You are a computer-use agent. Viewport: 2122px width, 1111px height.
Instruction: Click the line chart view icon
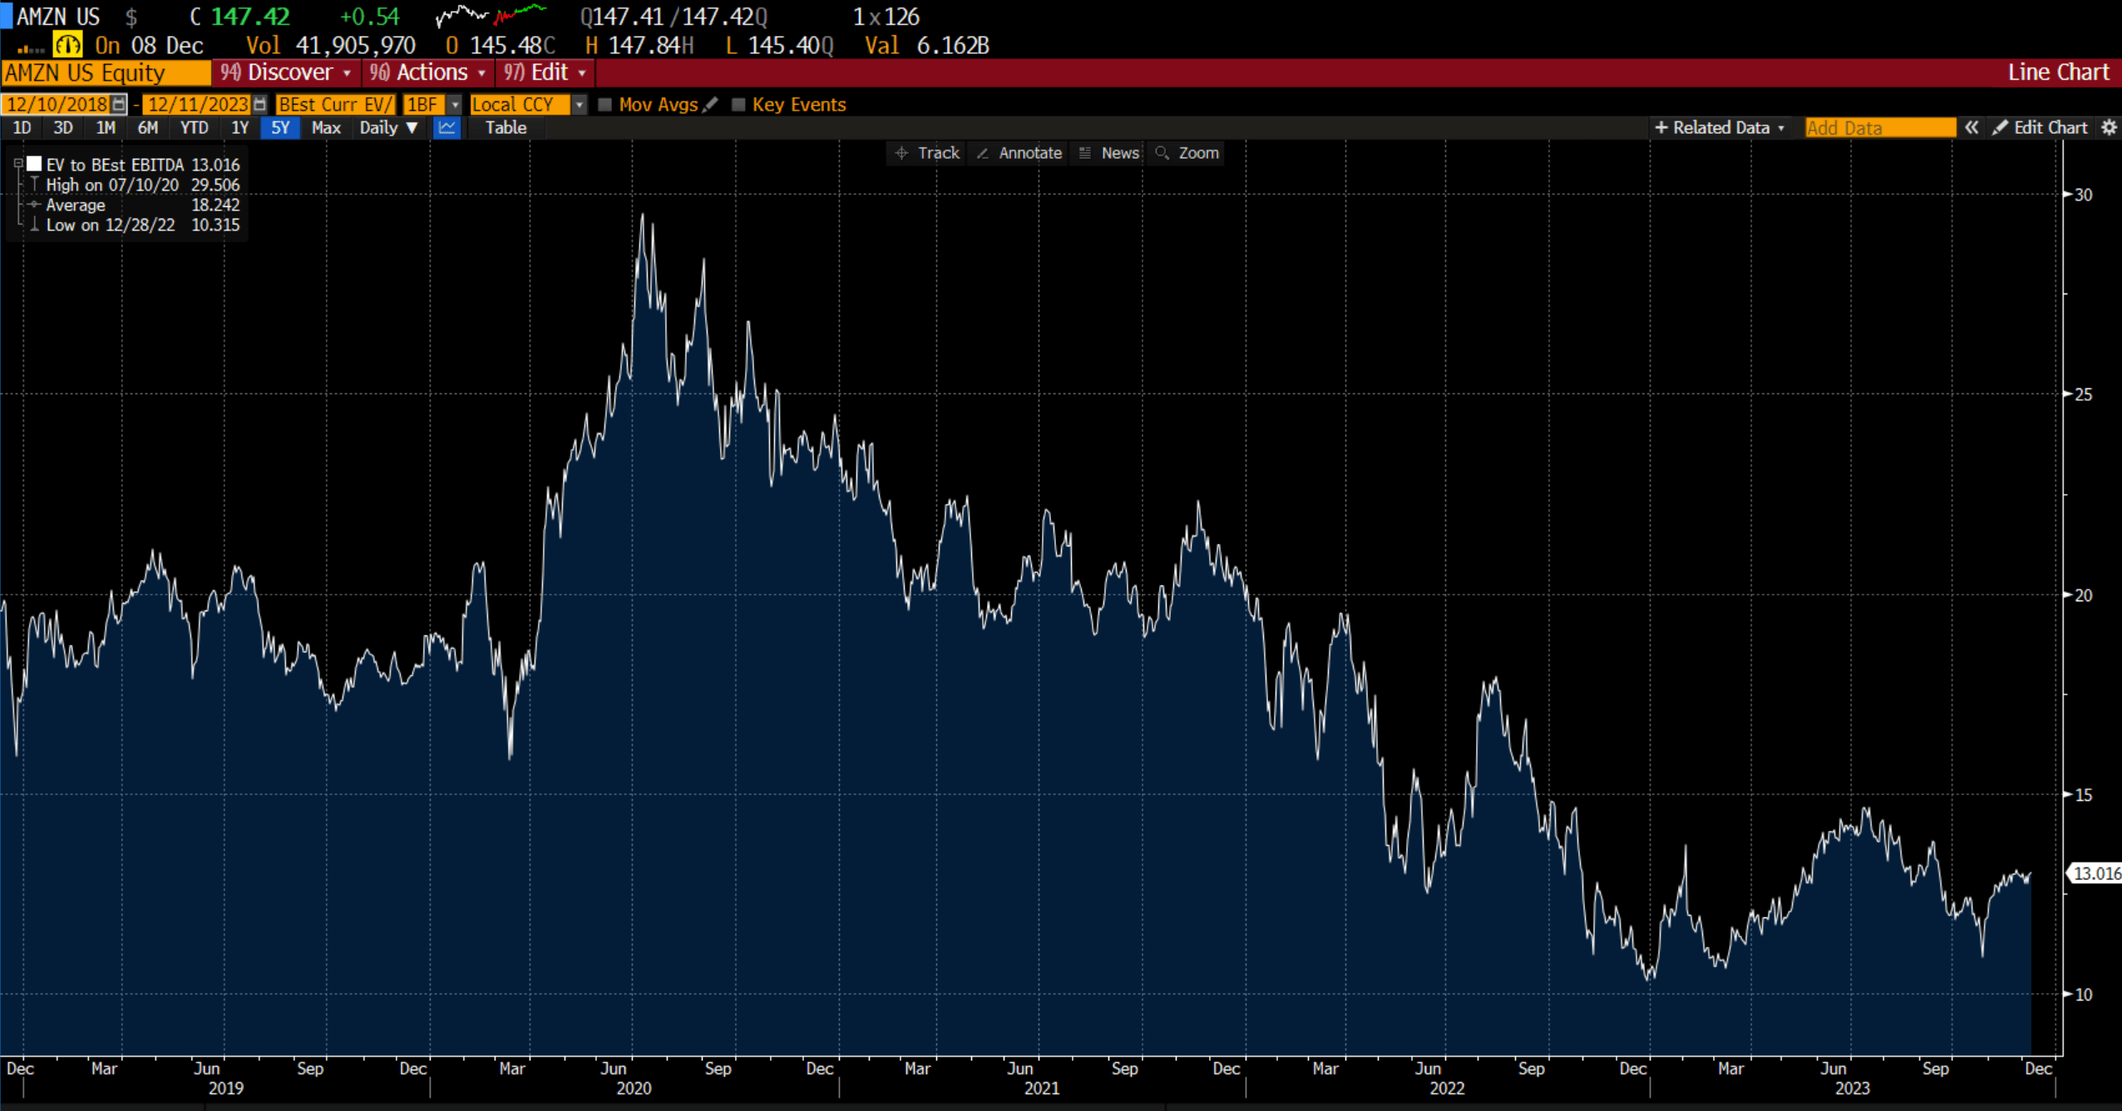[447, 127]
